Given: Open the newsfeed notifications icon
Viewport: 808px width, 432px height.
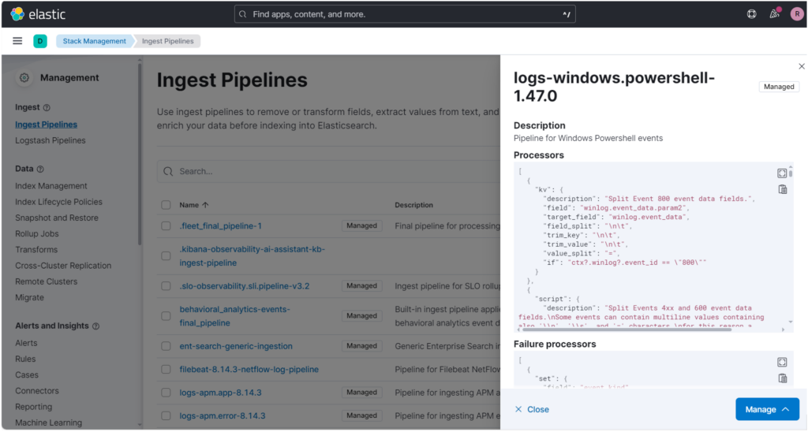Looking at the screenshot, I should click(x=774, y=14).
